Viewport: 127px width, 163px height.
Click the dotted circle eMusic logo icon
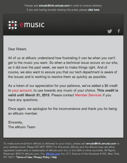tap(13, 25)
